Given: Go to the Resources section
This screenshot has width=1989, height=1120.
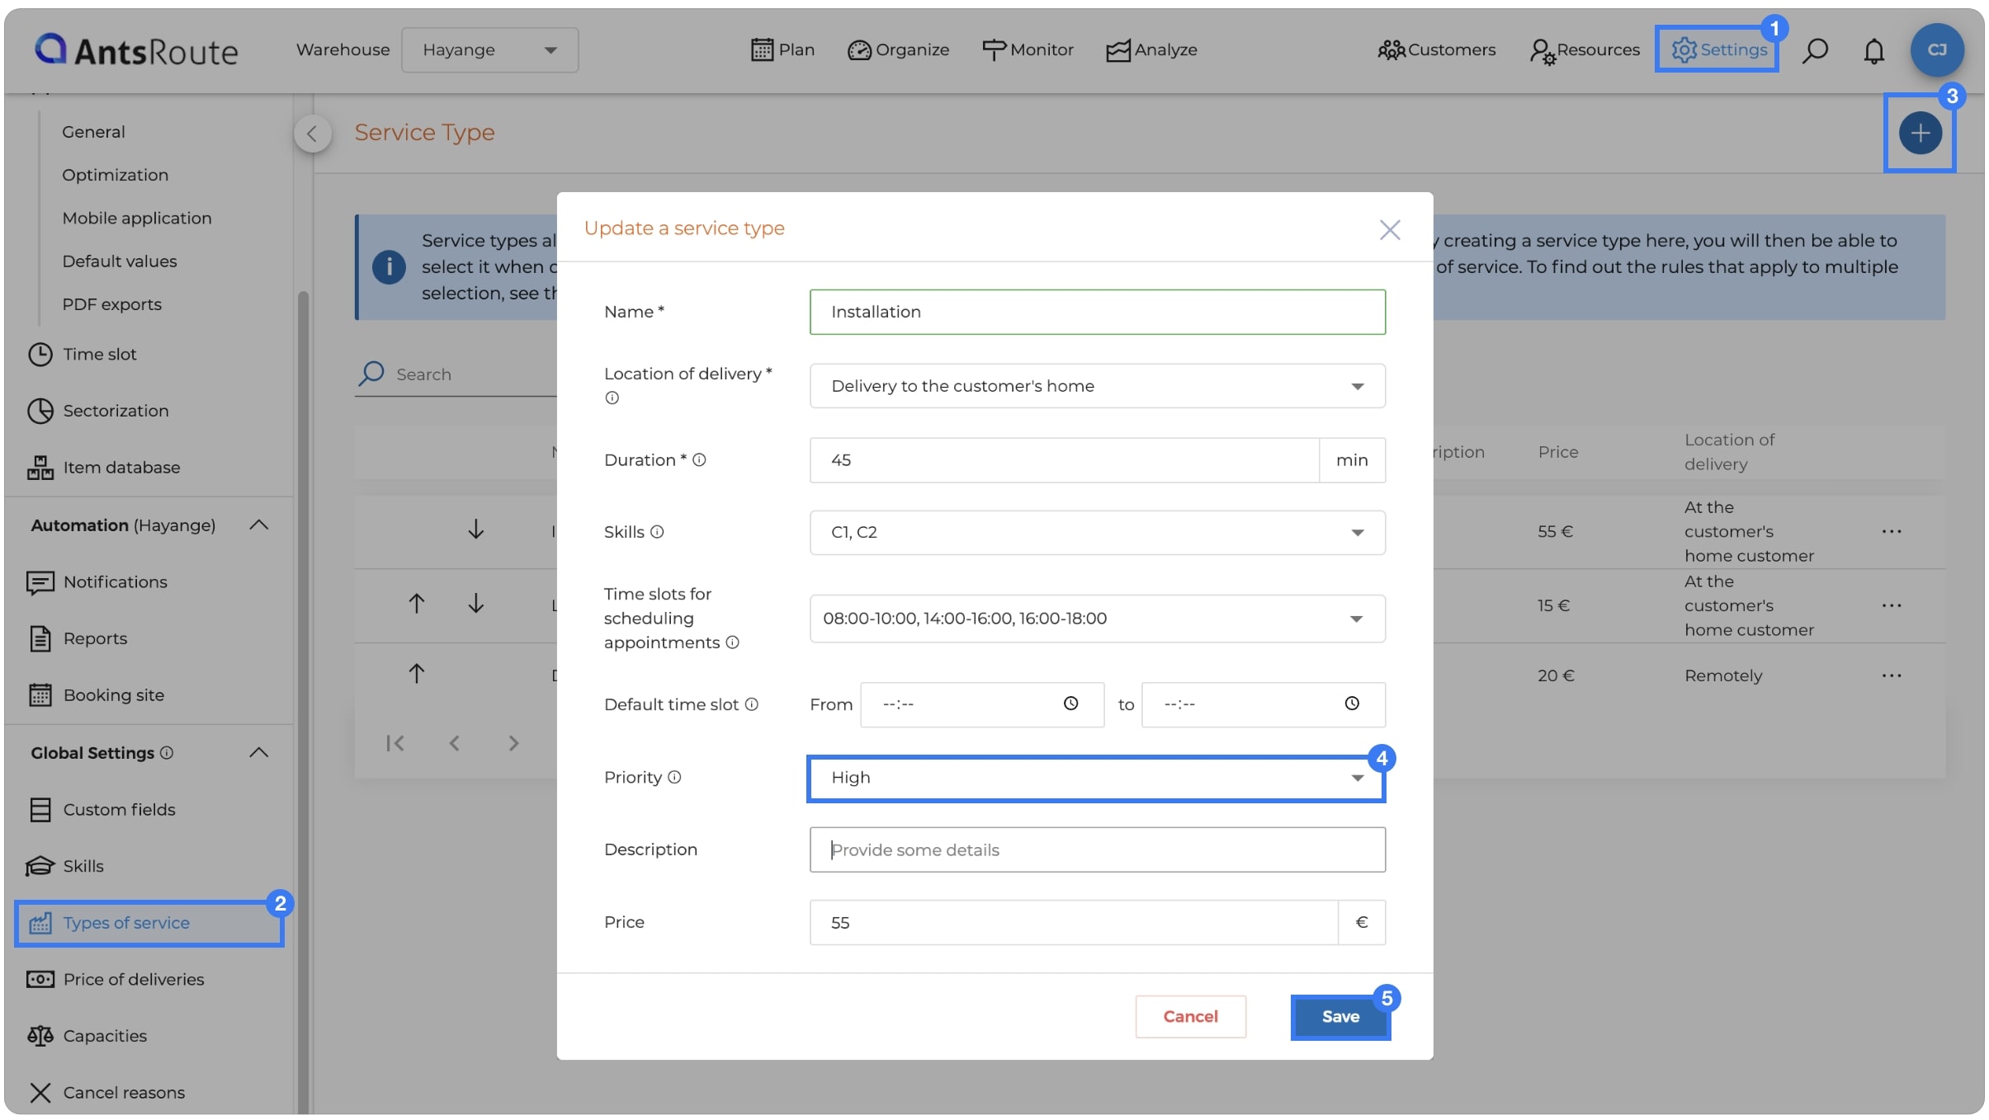Looking at the screenshot, I should [1585, 49].
